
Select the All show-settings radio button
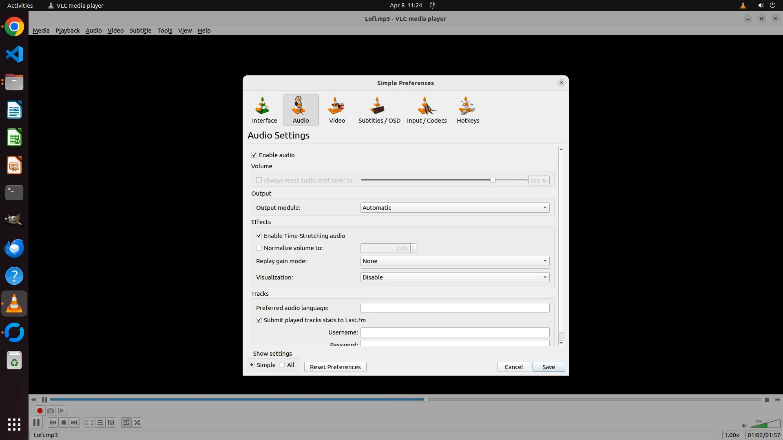click(282, 365)
